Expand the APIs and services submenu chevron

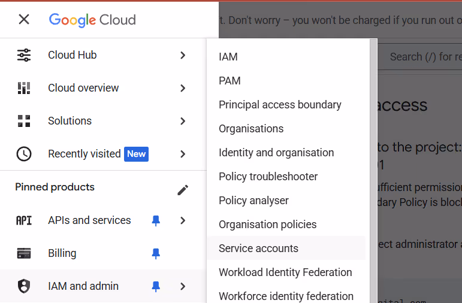[183, 220]
